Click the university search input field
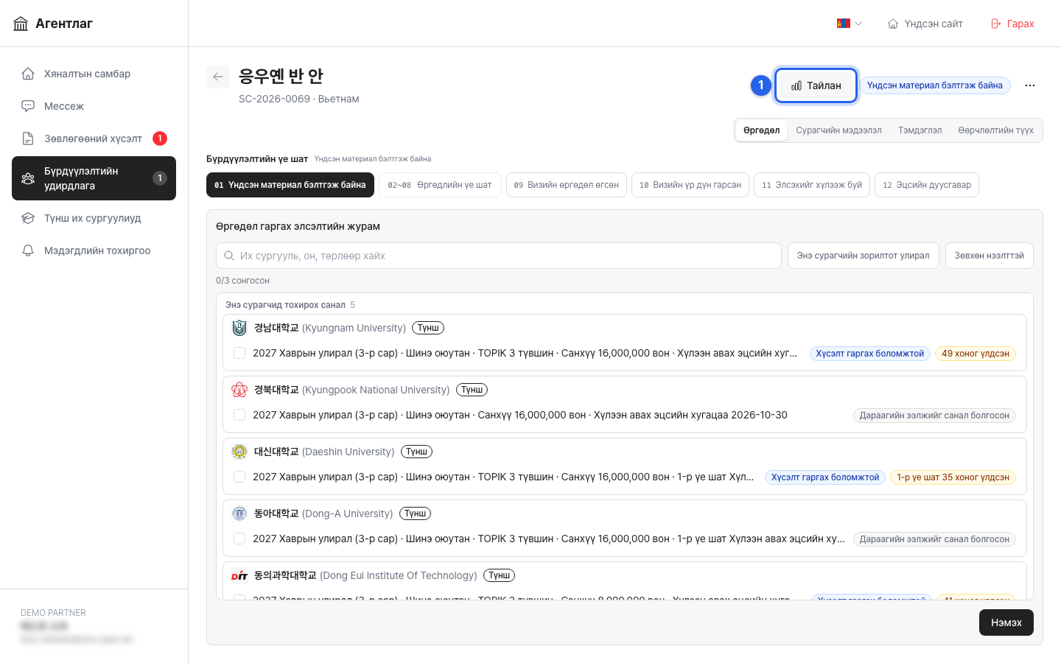The width and height of the screenshot is (1061, 663). [499, 256]
